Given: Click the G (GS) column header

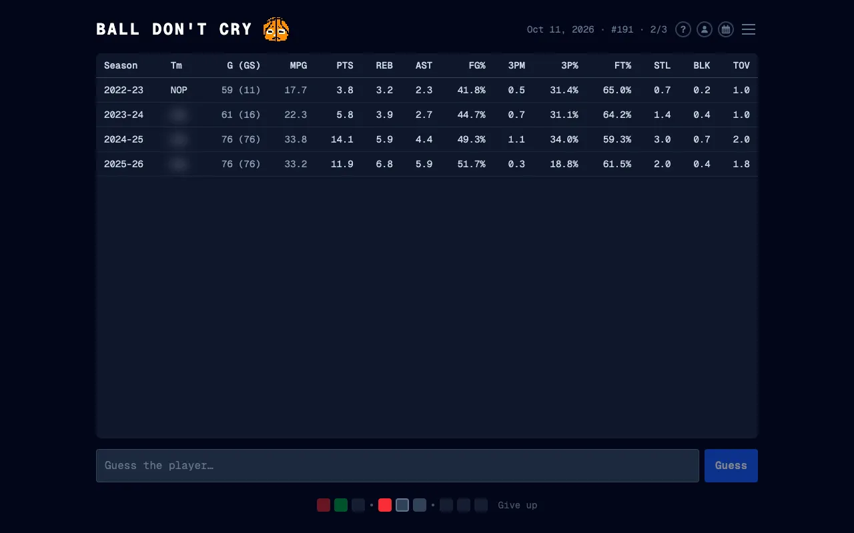Looking at the screenshot, I should [x=244, y=65].
